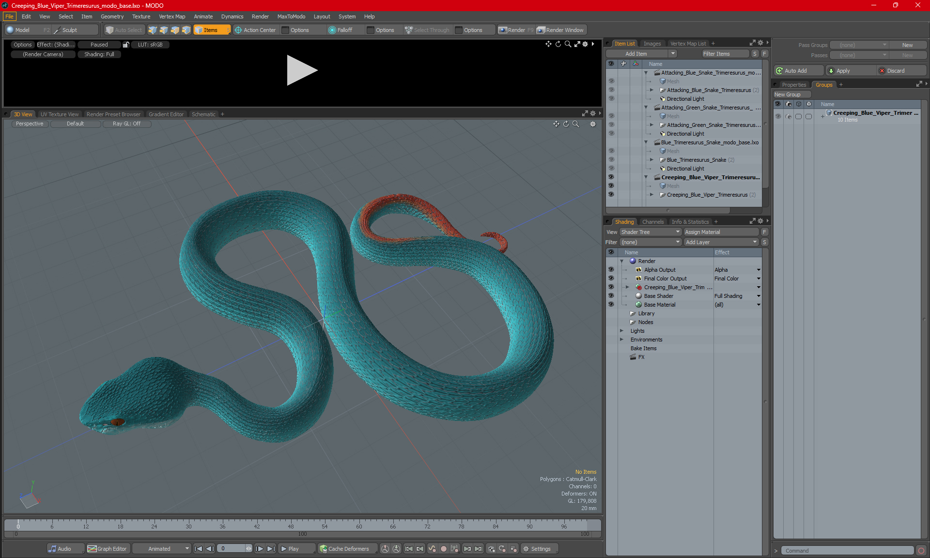Click the Discard button
Screen dimensions: 930x558
tap(901, 71)
